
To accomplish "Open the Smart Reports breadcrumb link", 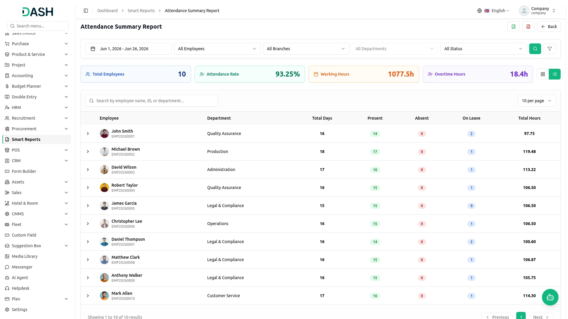I will (141, 11).
